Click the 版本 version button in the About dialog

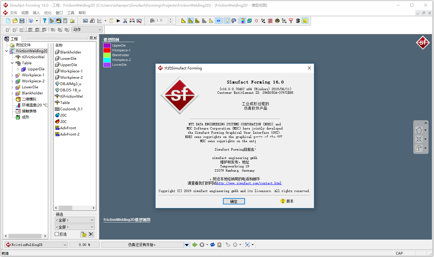pos(287,201)
